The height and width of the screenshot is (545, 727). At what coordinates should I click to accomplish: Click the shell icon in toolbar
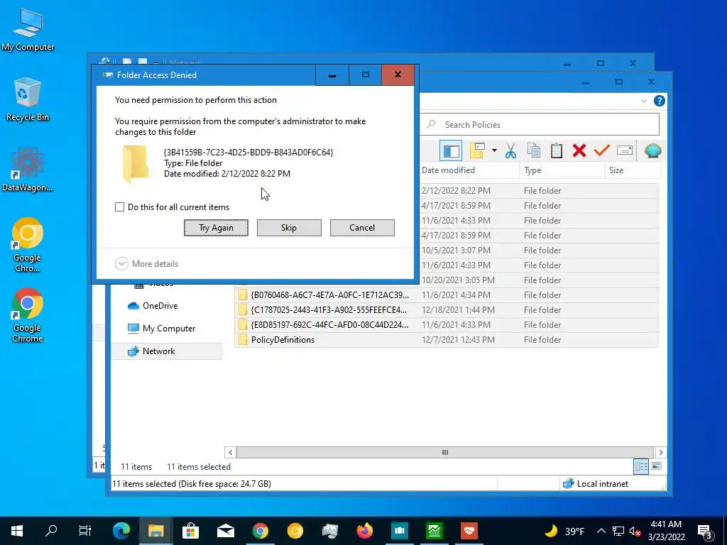(653, 150)
